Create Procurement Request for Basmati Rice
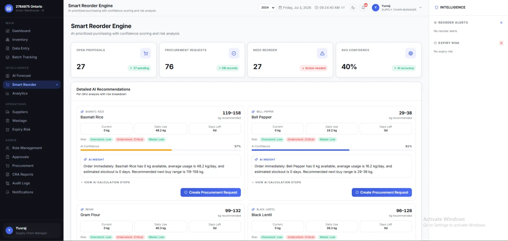Image resolution: width=508 pixels, height=241 pixels. click(x=211, y=192)
